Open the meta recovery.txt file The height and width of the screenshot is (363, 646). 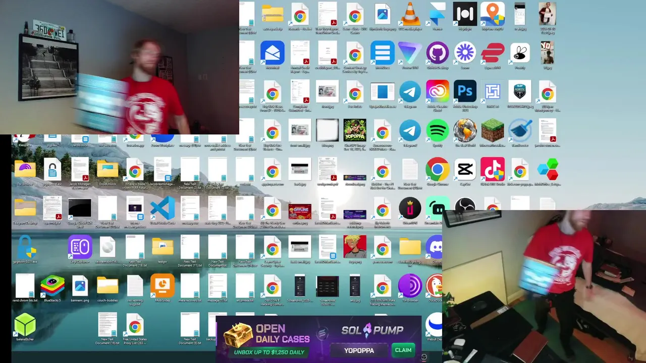pyautogui.click(x=190, y=286)
